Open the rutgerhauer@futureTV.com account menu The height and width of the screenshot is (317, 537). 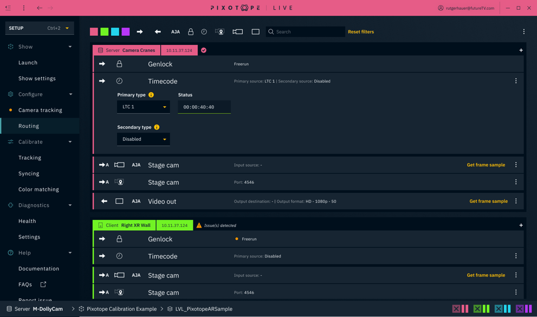[x=466, y=8]
